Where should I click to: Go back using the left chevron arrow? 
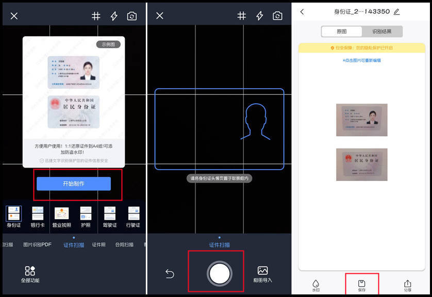[302, 12]
